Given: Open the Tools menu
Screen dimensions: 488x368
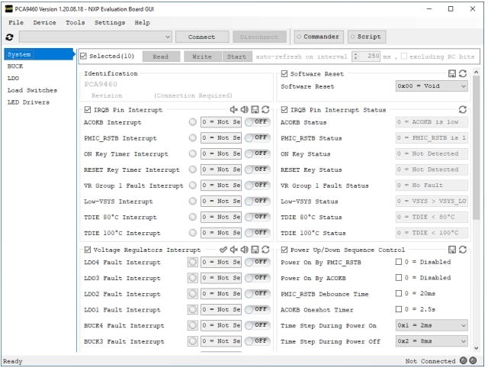Looking at the screenshot, I should point(75,23).
